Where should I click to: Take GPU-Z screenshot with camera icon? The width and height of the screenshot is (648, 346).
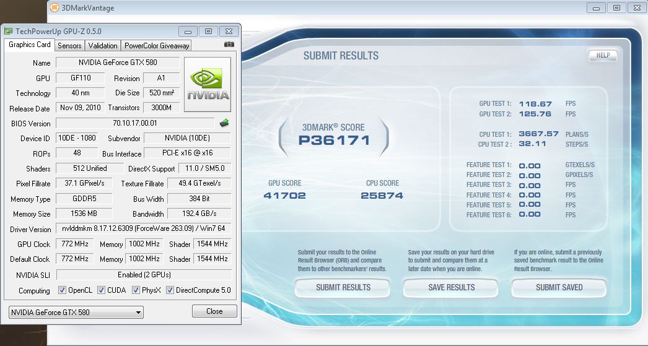(229, 45)
